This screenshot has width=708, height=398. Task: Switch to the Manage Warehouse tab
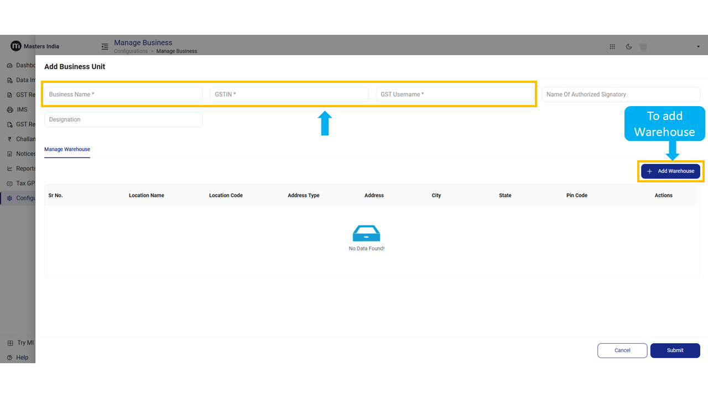point(67,149)
